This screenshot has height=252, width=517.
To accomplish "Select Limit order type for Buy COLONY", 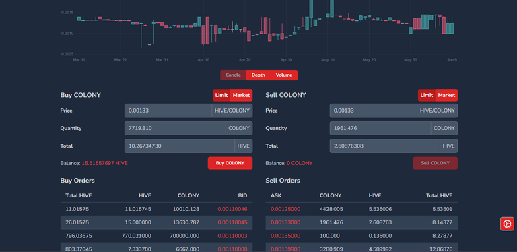I will [x=221, y=95].
